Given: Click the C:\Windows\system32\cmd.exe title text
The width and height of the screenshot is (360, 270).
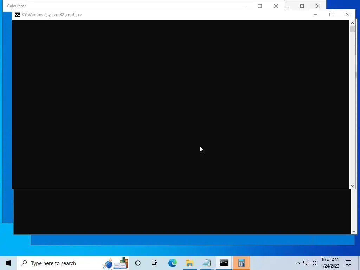Looking at the screenshot, I should [x=52, y=15].
